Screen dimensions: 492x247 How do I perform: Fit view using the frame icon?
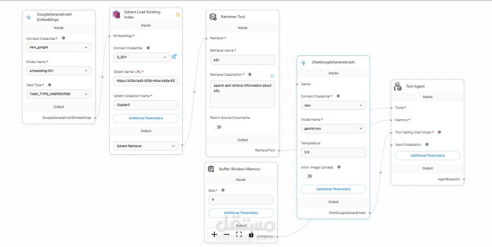pos(239,234)
